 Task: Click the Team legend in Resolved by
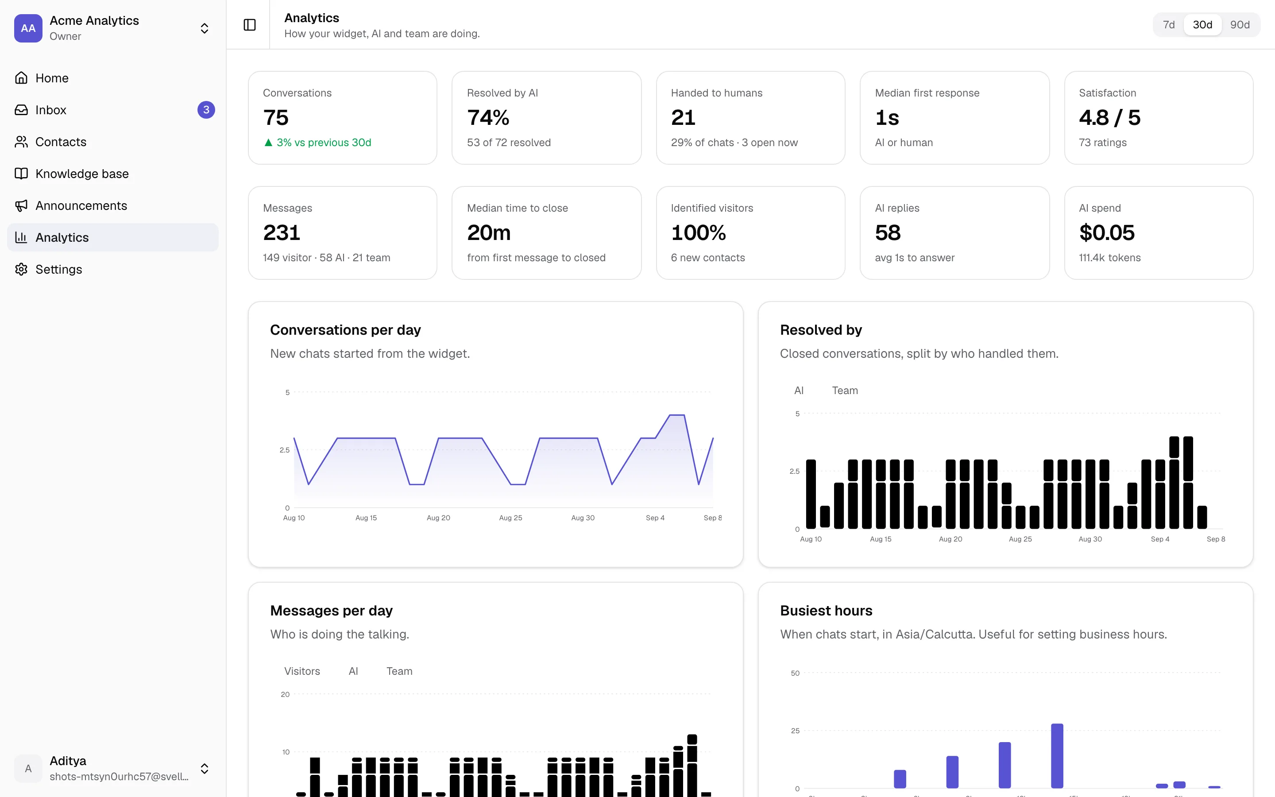coord(845,391)
